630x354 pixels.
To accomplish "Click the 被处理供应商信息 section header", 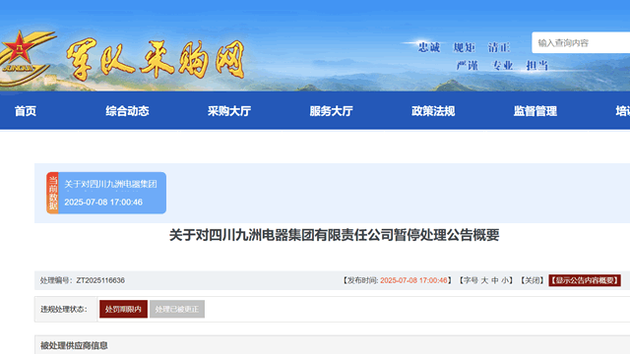I will [x=74, y=345].
